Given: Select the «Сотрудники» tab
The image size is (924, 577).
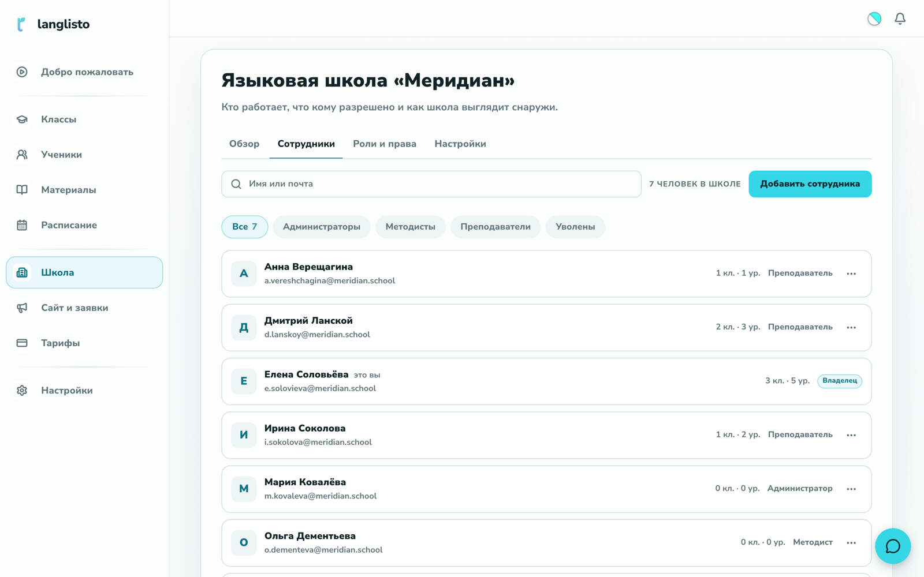Looking at the screenshot, I should pos(306,144).
